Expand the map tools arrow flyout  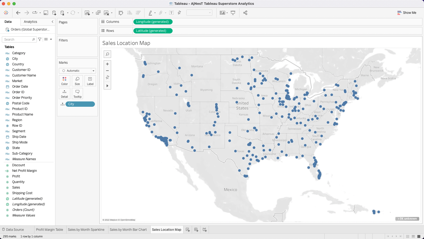(x=107, y=86)
